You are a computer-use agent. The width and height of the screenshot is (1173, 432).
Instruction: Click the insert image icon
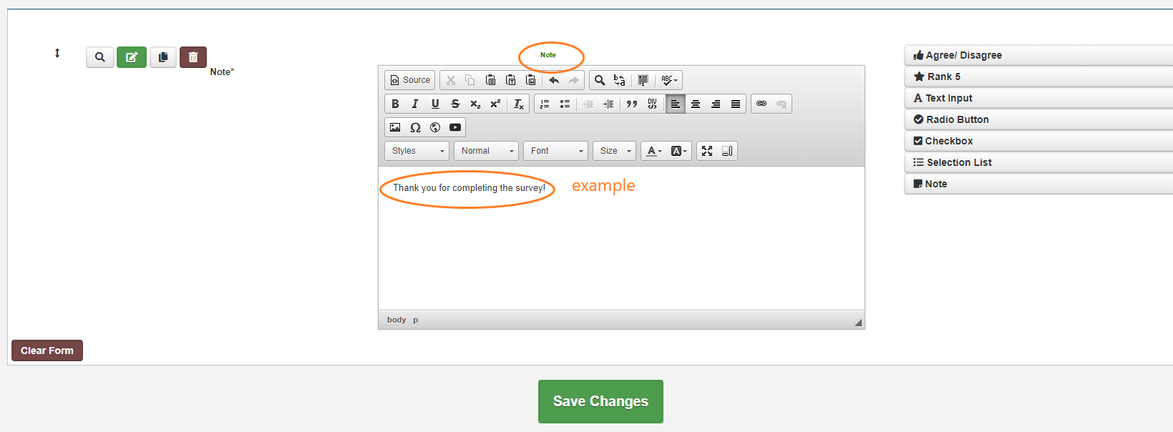point(395,127)
